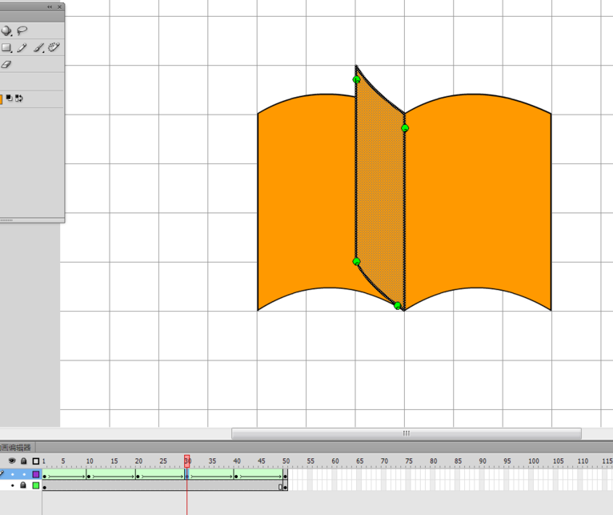Select the Brush tool
The image size is (613, 515).
coord(38,48)
